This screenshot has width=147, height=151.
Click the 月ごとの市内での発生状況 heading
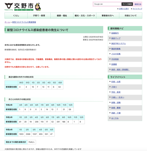[20, 99]
